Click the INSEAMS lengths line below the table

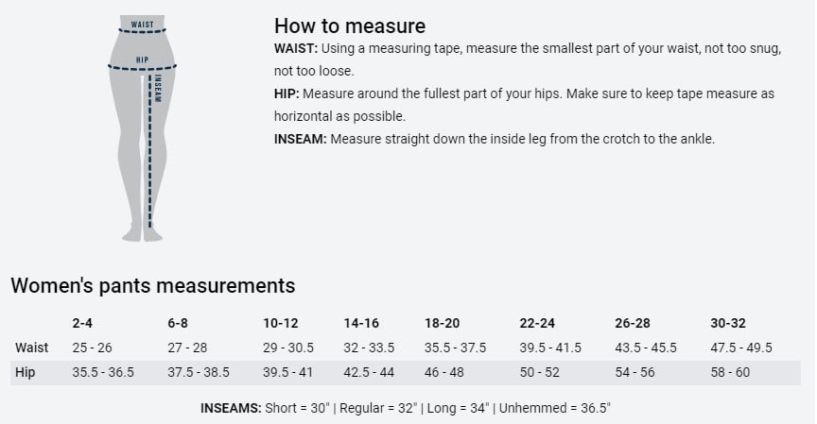pos(406,408)
